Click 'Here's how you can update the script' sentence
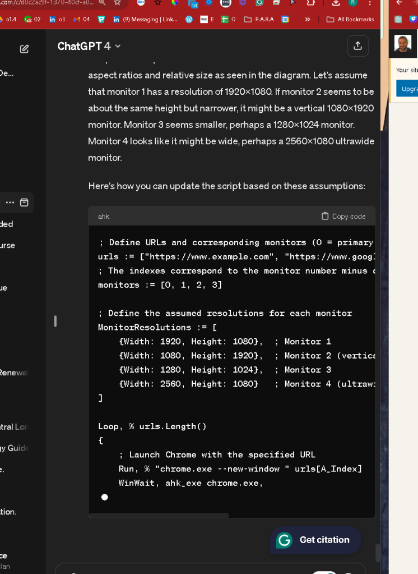Image resolution: width=418 pixels, height=574 pixels. (x=227, y=186)
